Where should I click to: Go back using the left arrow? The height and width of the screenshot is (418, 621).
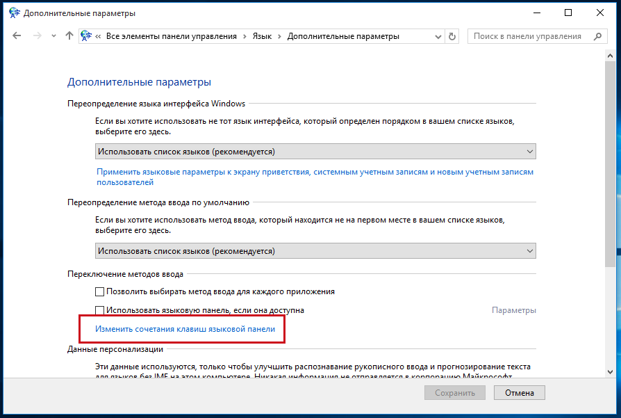pos(17,36)
